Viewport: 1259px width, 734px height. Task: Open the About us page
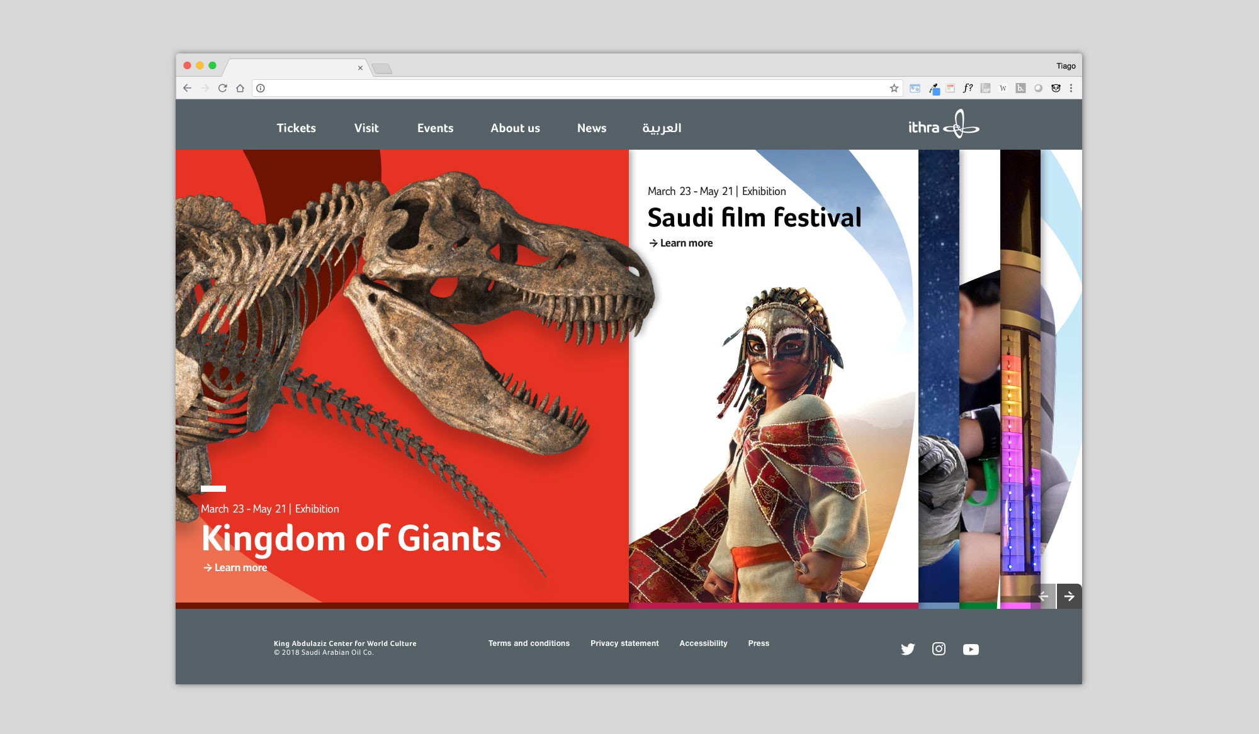click(515, 128)
